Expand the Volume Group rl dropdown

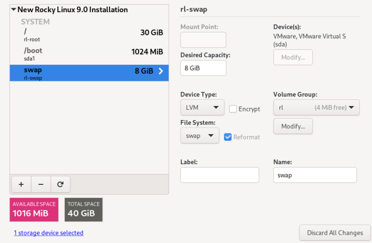tap(316, 107)
